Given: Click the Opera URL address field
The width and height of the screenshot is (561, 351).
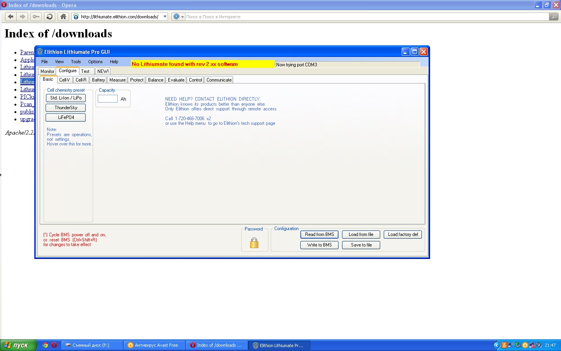Looking at the screenshot, I should [x=120, y=17].
